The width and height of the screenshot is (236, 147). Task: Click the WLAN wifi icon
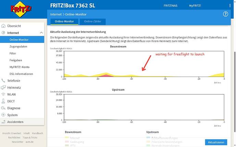click(3, 94)
